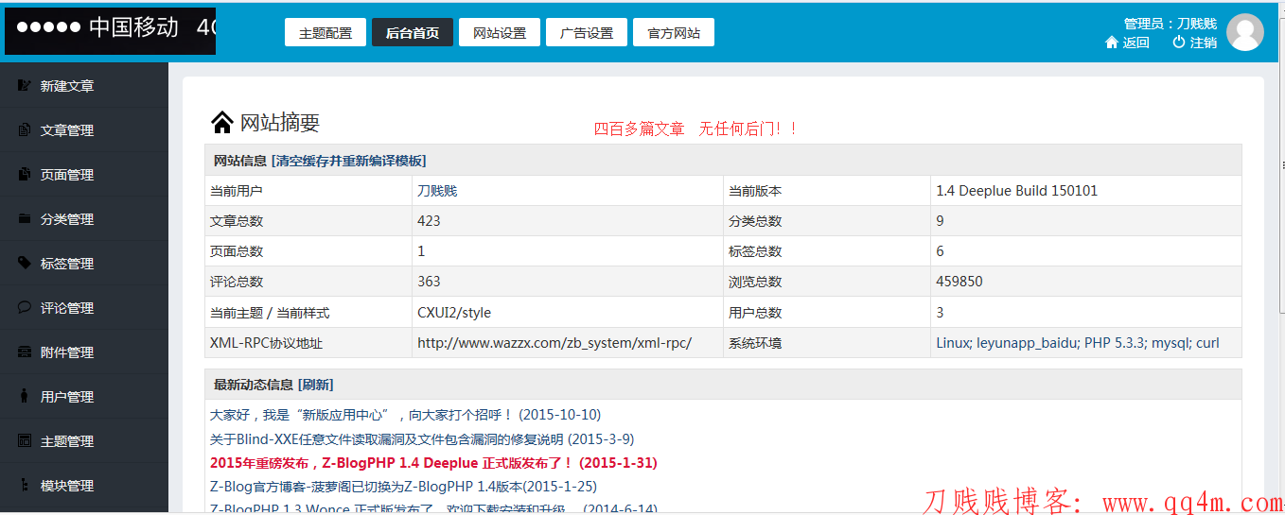Click the new article pencil icon

click(25, 86)
